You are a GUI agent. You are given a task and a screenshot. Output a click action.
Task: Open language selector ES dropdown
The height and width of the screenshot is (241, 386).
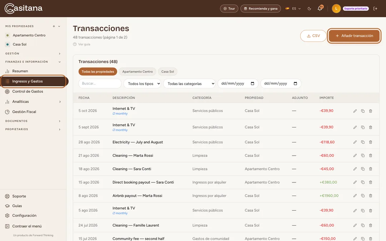pos(293,9)
